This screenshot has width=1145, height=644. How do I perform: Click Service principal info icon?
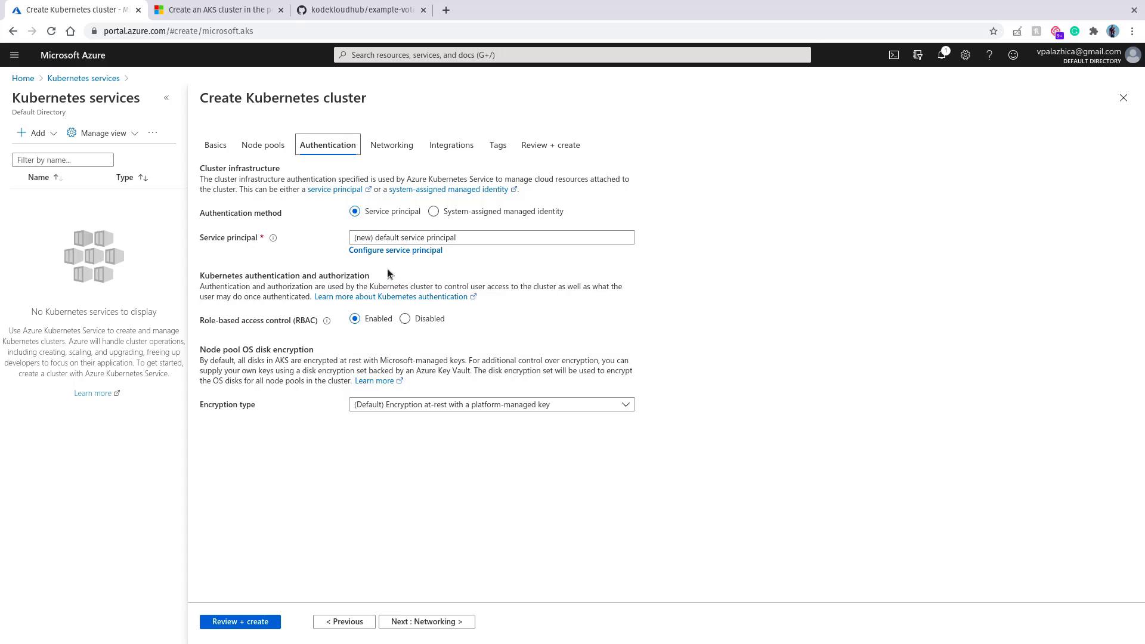pyautogui.click(x=273, y=238)
